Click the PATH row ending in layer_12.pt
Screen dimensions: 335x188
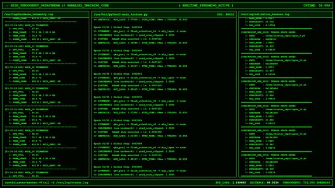(276, 110)
